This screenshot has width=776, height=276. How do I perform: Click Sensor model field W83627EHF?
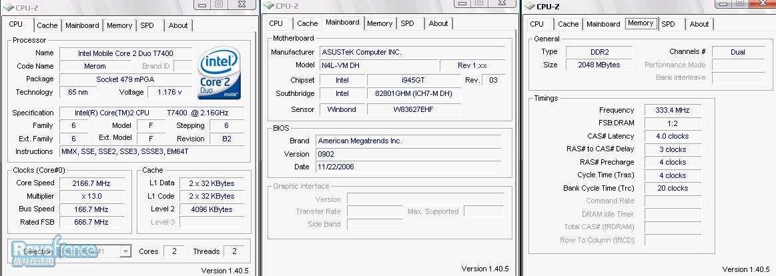413,109
